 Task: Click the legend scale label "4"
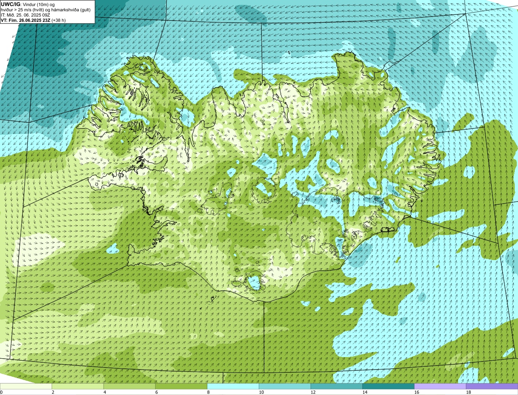(105, 392)
